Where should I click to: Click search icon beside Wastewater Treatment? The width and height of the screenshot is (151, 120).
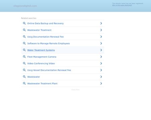tap(24, 30)
